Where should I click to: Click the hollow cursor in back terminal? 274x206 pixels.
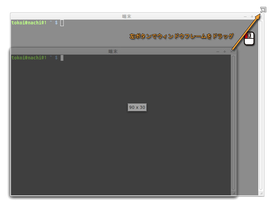coord(62,23)
